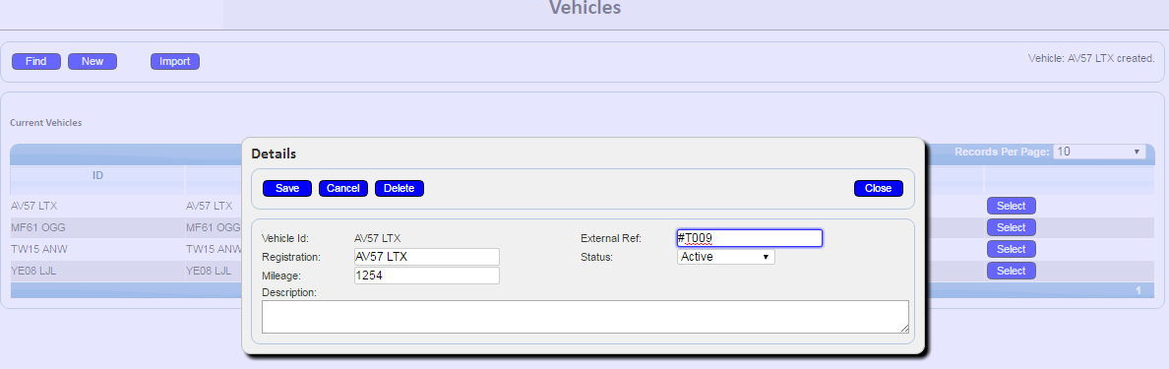Viewport: 1169px width, 369px height.
Task: Cancel editing in Details dialog
Action: [x=343, y=189]
